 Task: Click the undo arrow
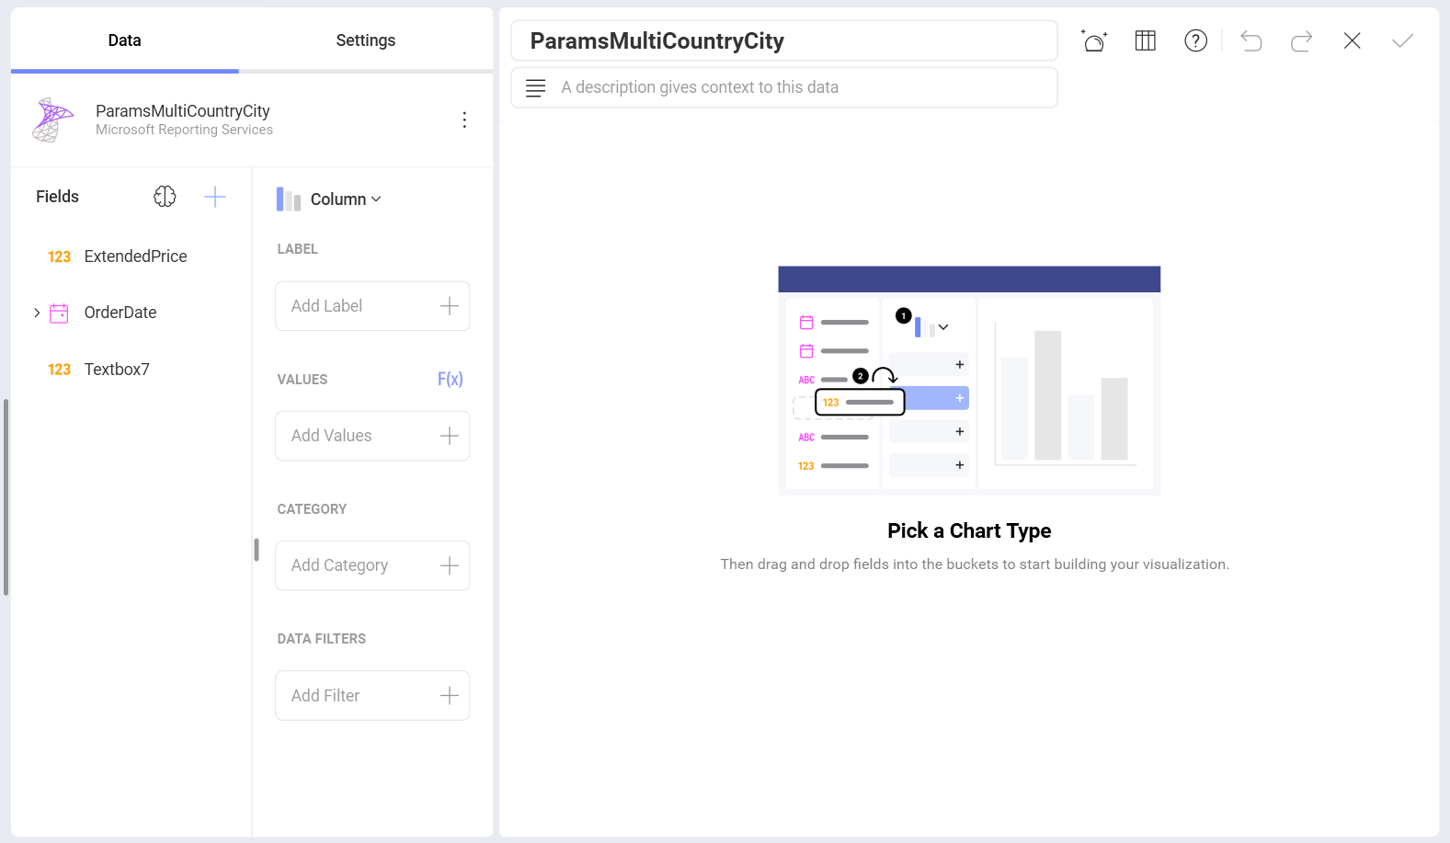[x=1250, y=40]
